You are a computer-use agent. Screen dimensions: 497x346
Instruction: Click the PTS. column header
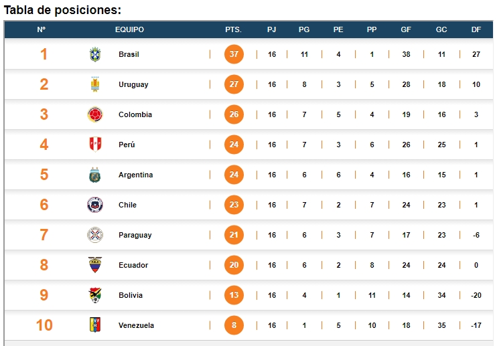[233, 29]
